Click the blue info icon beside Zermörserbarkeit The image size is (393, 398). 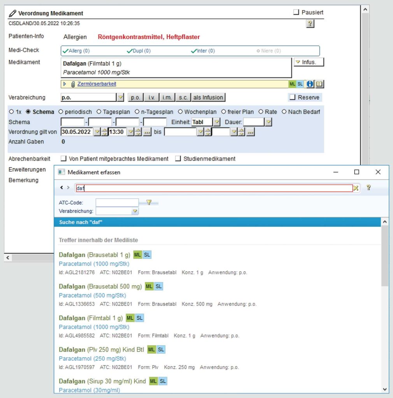pyautogui.click(x=310, y=84)
